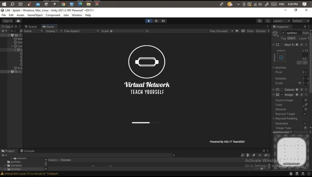Open the cloud services icon beside Sign in
312x177 pixels.
[x=18, y=21]
